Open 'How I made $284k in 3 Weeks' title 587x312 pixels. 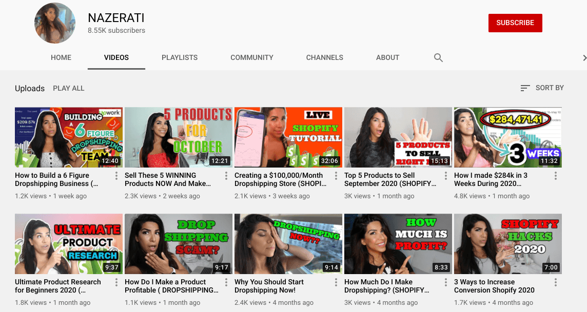(491, 179)
